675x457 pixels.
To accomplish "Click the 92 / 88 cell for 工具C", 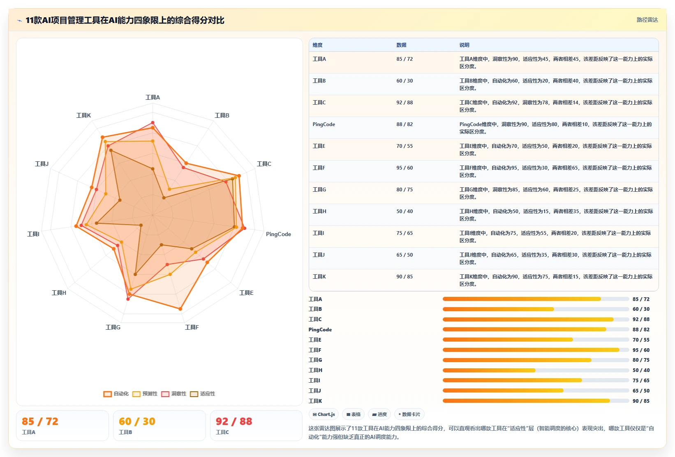I will [x=405, y=103].
